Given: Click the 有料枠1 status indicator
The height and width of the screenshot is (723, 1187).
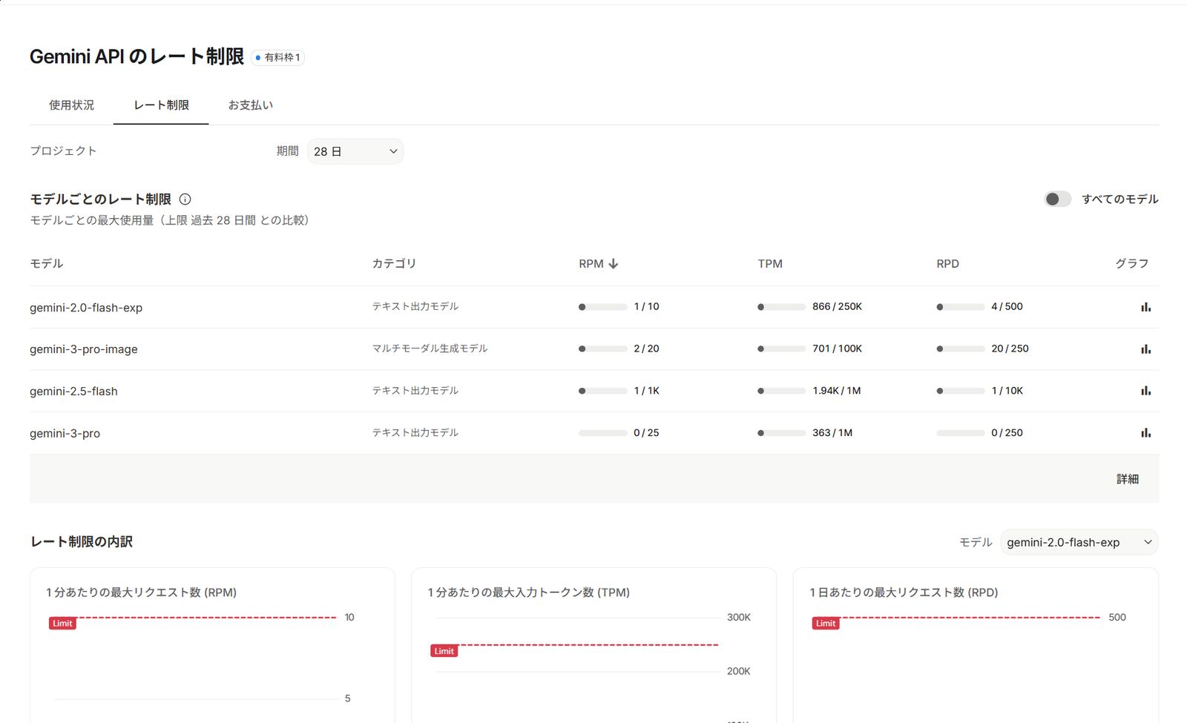Looking at the screenshot, I should pos(277,57).
